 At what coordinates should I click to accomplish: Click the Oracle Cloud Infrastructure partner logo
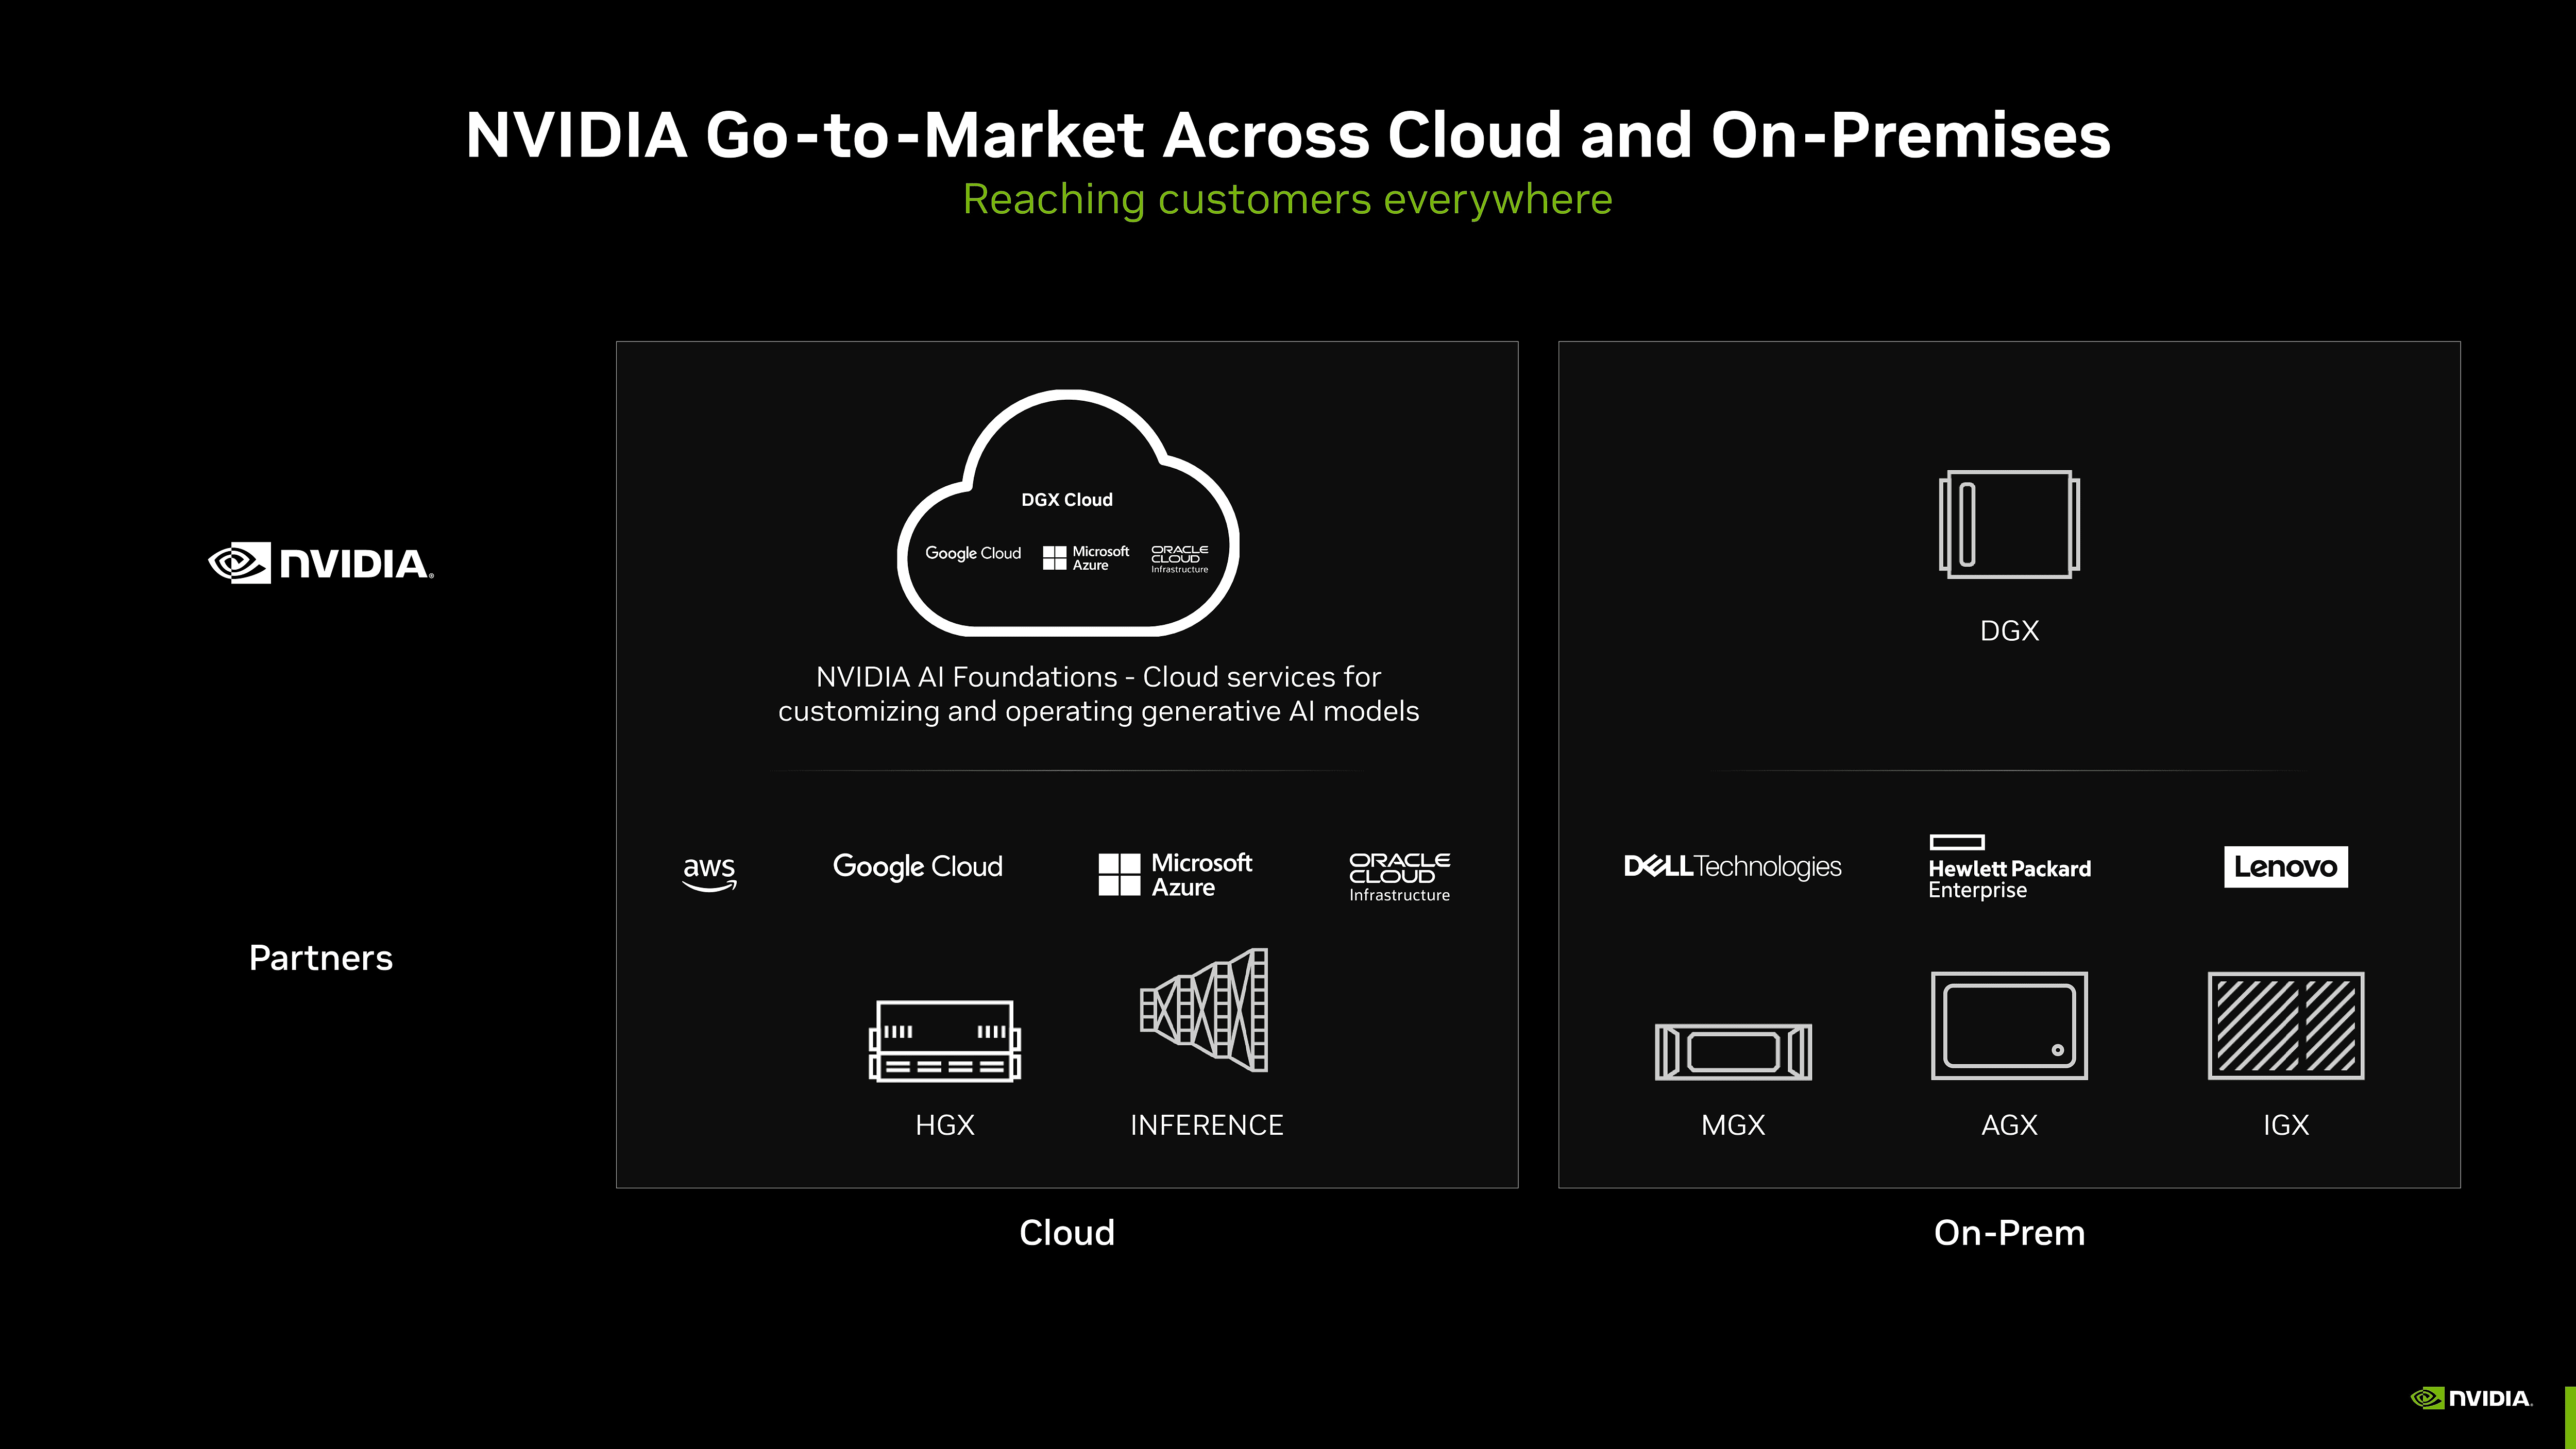click(1398, 876)
